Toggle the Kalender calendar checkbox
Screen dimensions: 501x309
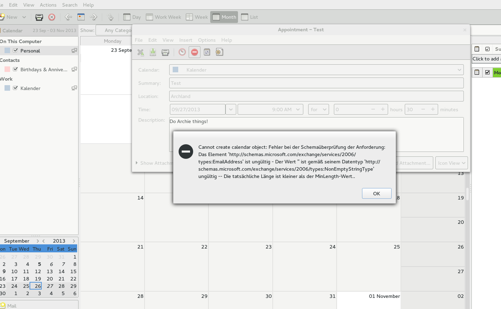point(15,88)
